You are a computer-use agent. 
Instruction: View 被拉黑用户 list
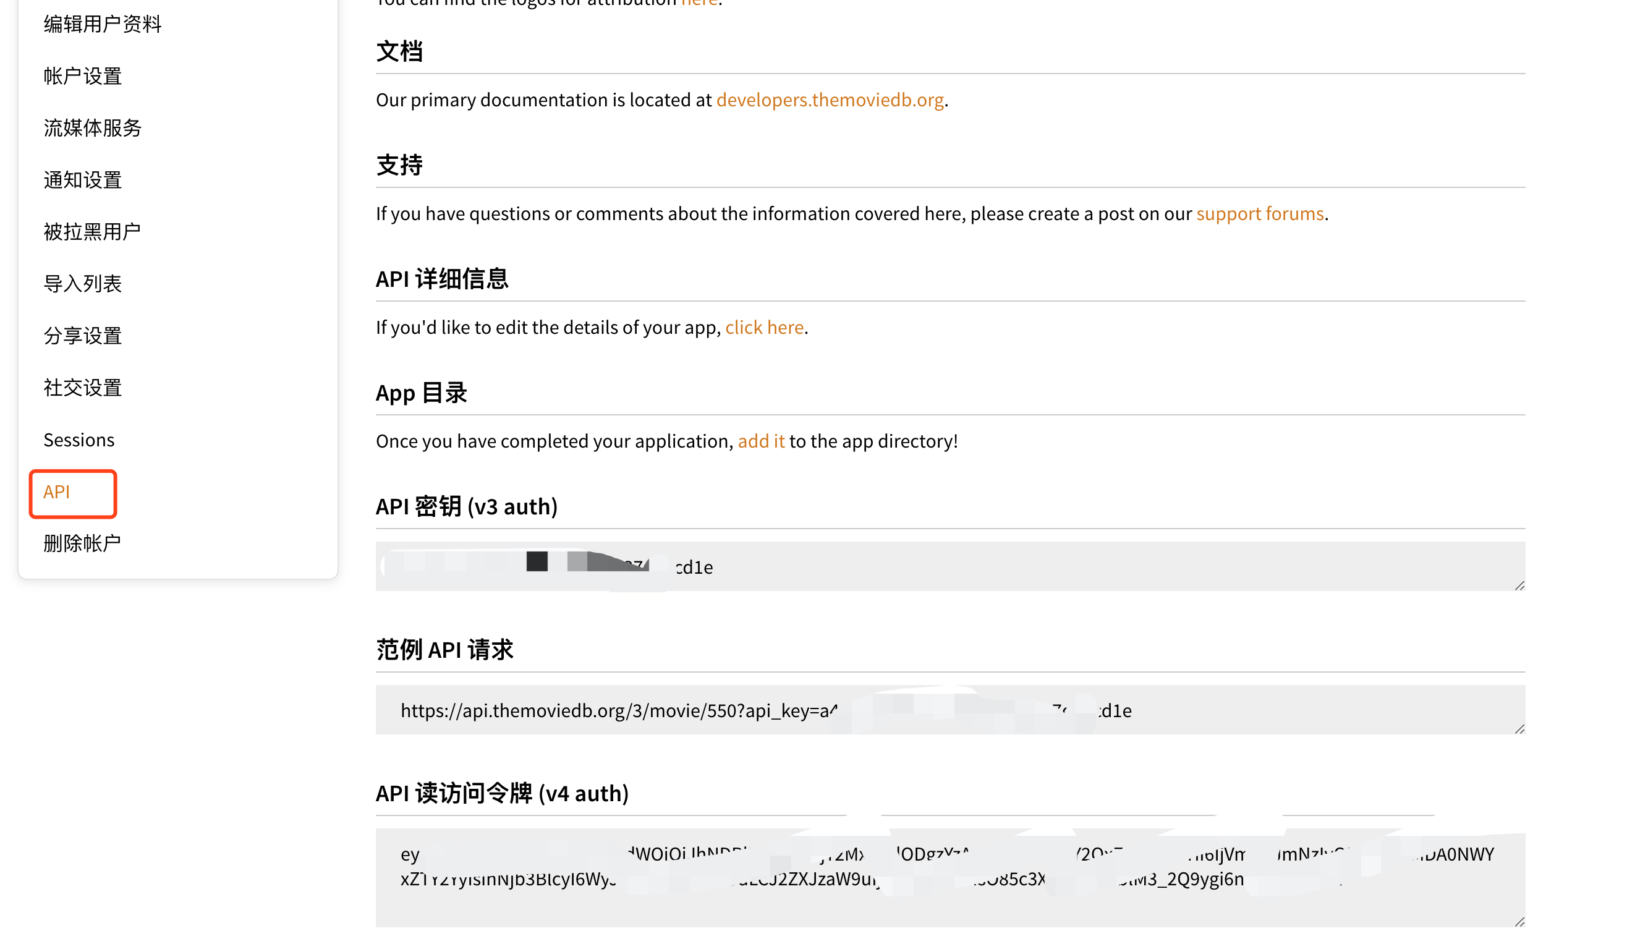coord(92,231)
